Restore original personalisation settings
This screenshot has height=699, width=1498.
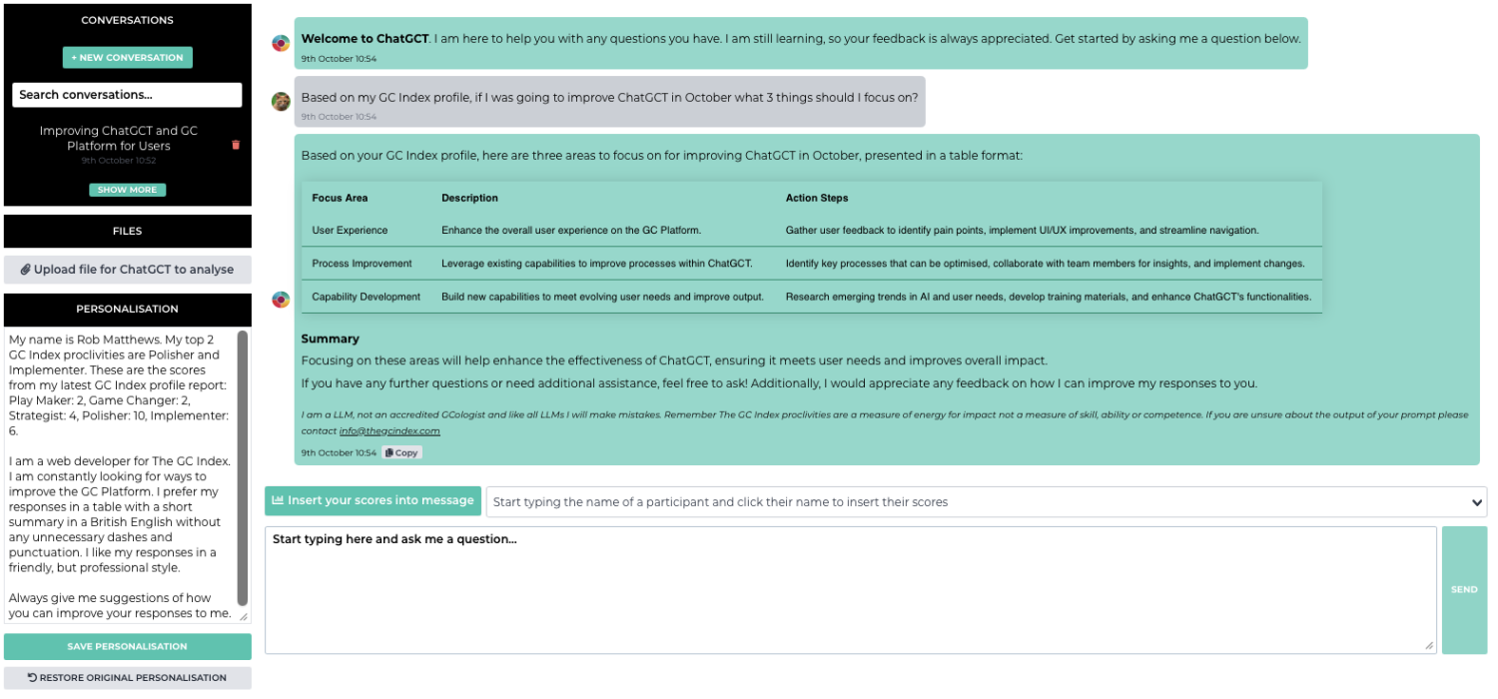[x=128, y=677]
